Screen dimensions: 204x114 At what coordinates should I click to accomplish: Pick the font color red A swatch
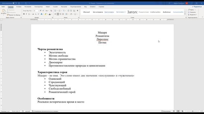(50, 14)
